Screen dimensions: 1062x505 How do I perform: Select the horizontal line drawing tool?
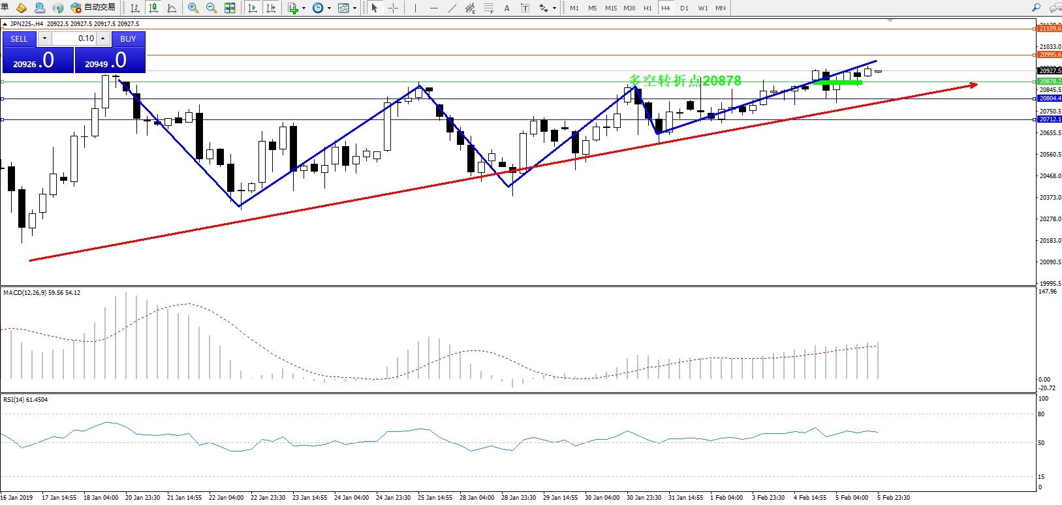coord(434,8)
